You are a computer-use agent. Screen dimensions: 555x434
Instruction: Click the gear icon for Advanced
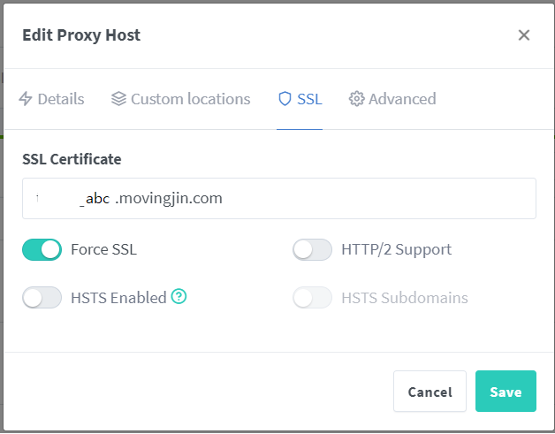(356, 99)
